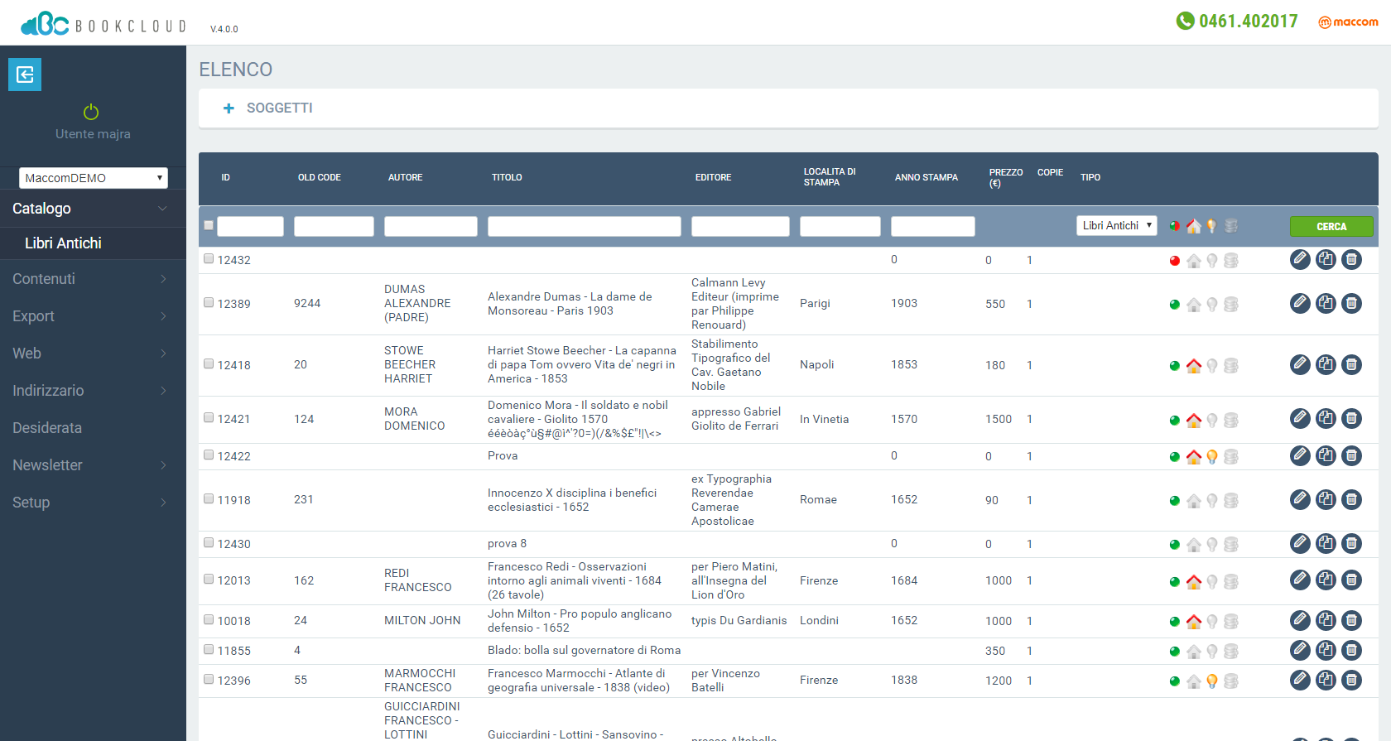Toggle the select-all checkbox in filter row
The width and height of the screenshot is (1391, 741).
(x=209, y=225)
